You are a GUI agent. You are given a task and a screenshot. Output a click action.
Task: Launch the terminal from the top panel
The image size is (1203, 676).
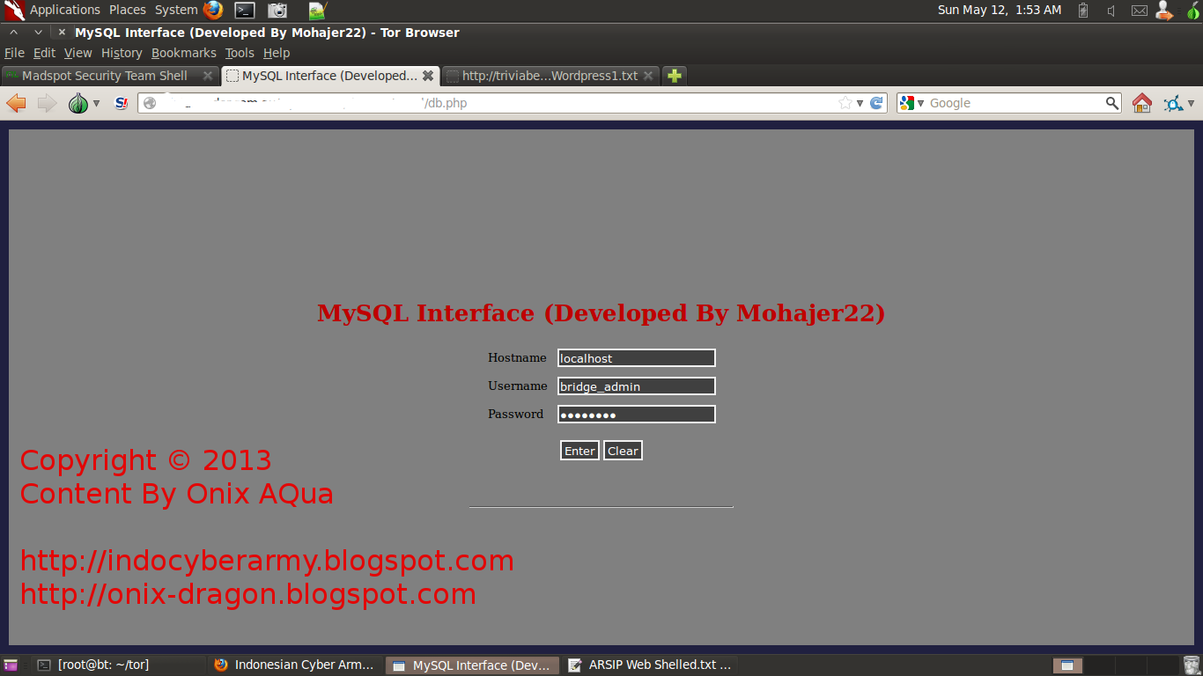point(245,11)
